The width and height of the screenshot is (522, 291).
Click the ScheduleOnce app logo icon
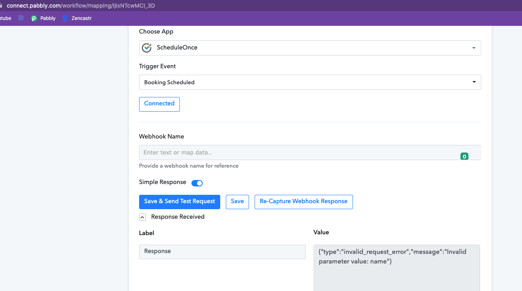pyautogui.click(x=147, y=48)
